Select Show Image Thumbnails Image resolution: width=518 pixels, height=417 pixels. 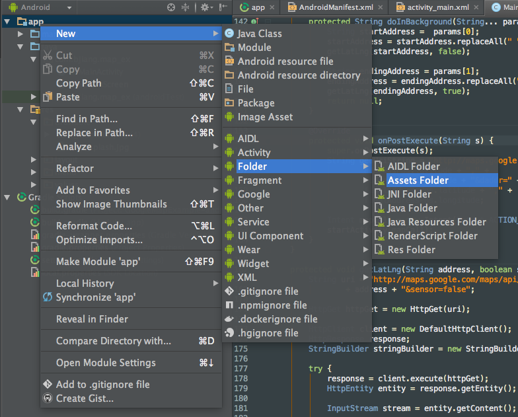(x=131, y=204)
